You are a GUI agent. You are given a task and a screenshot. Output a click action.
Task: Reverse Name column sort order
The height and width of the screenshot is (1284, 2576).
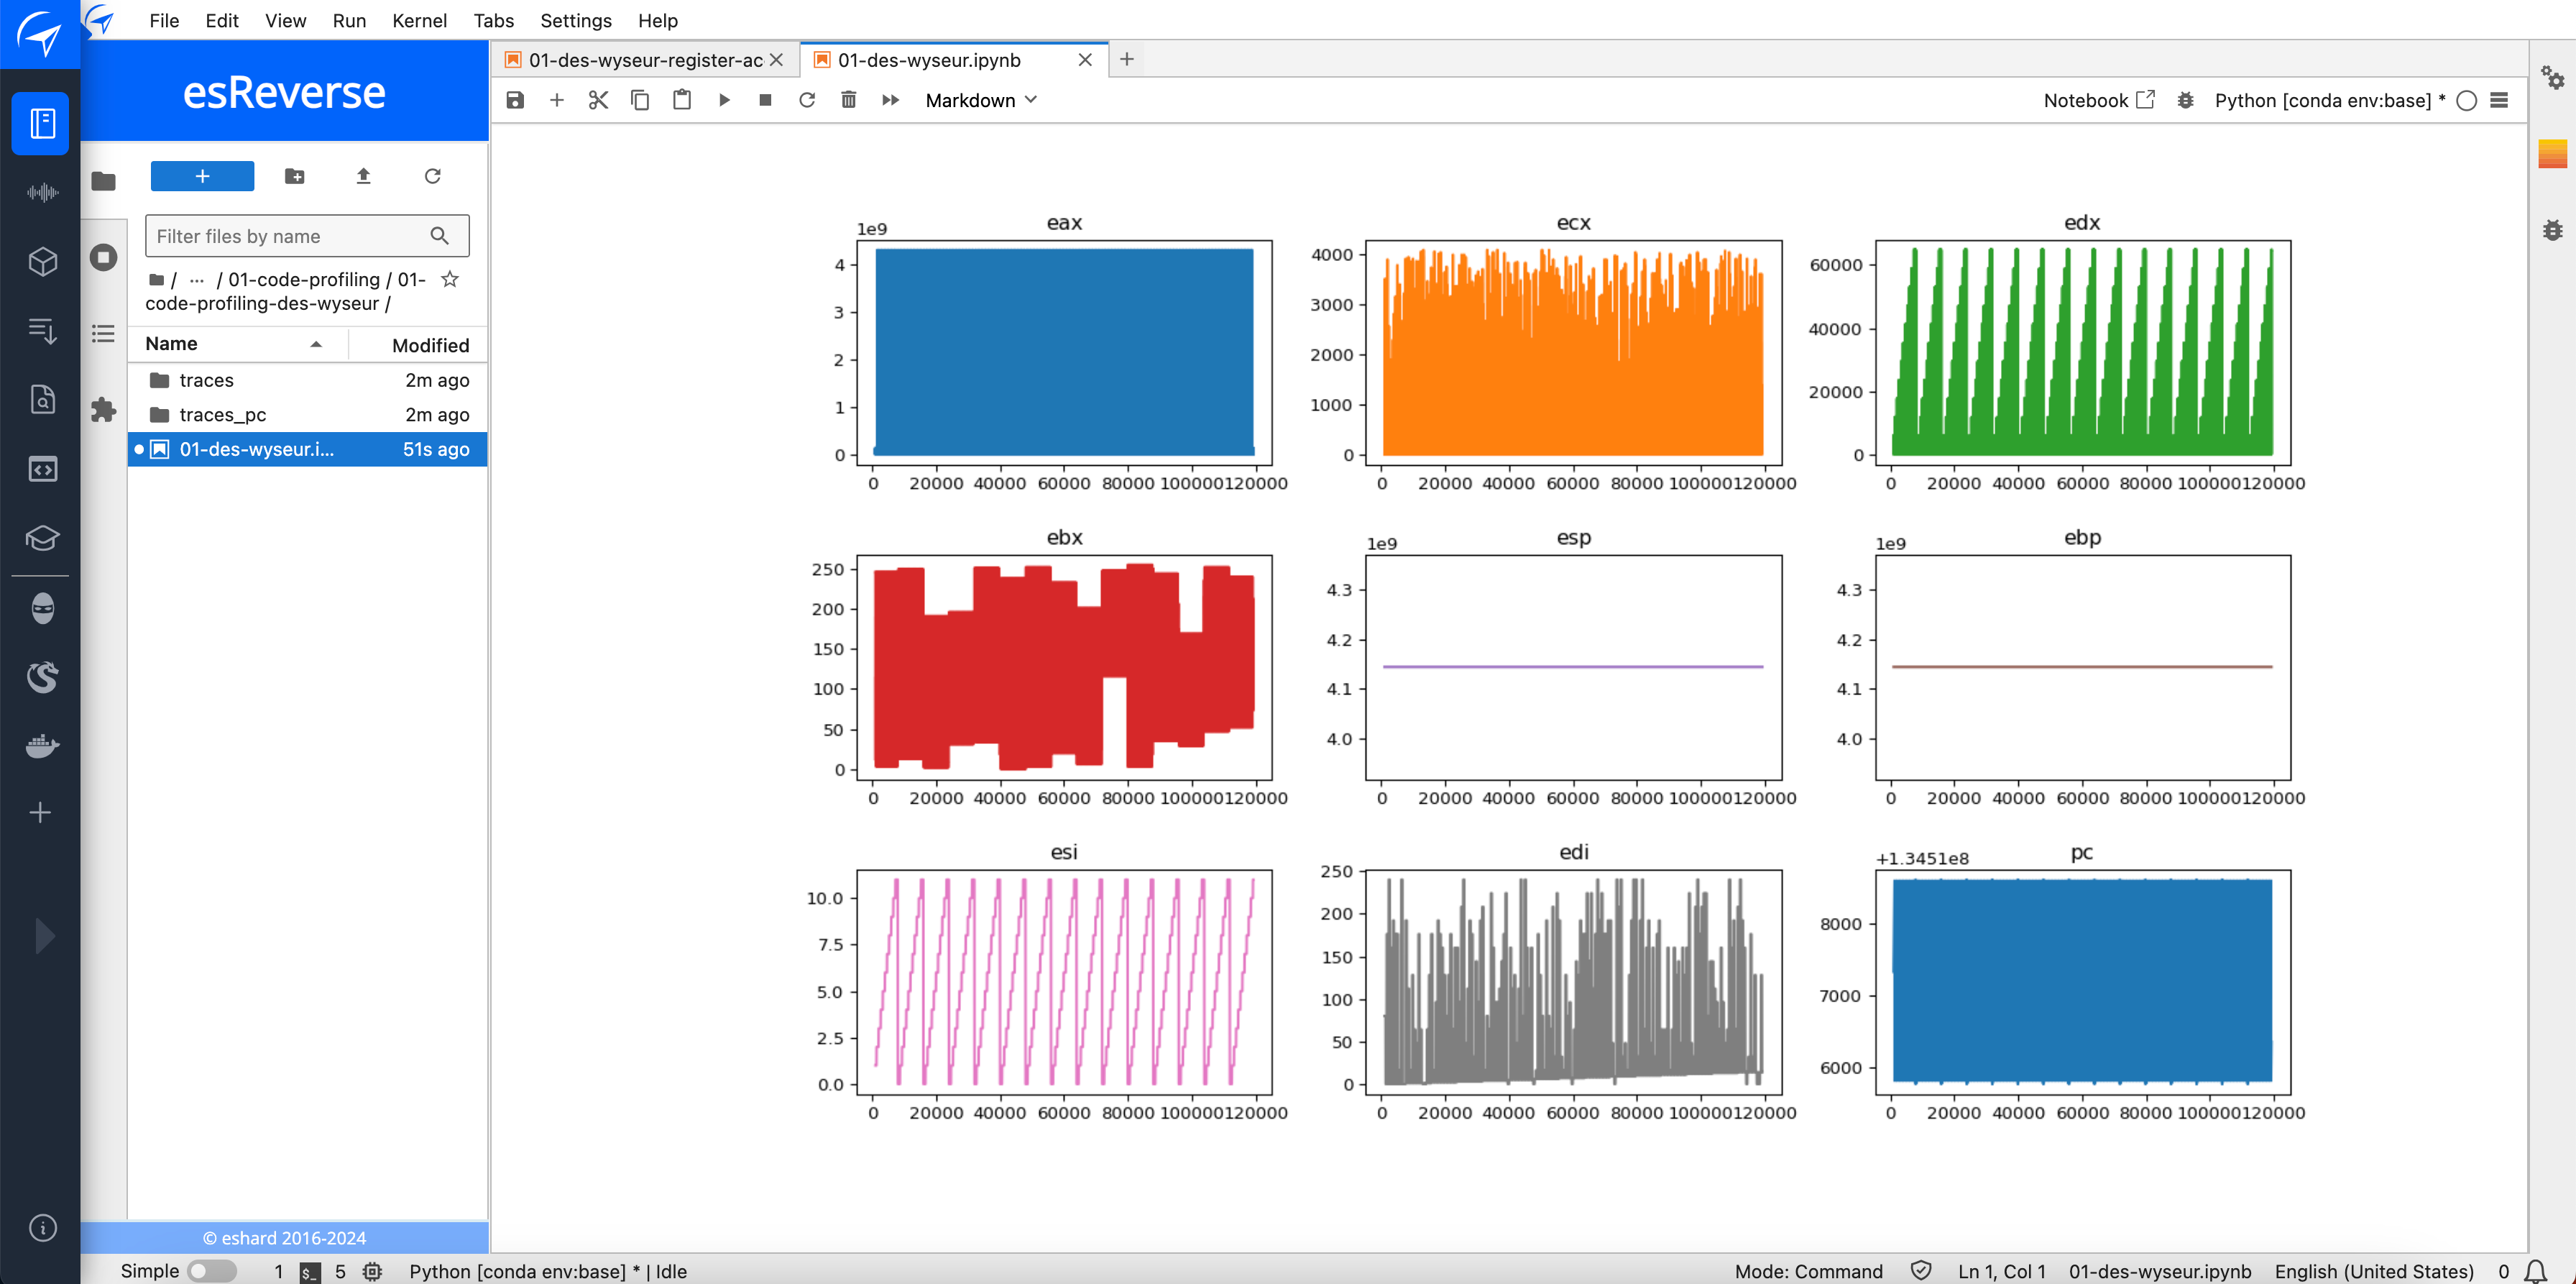click(316, 343)
